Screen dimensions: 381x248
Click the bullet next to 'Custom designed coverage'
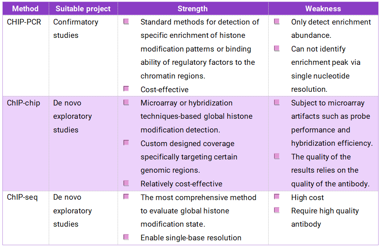[x=126, y=143]
